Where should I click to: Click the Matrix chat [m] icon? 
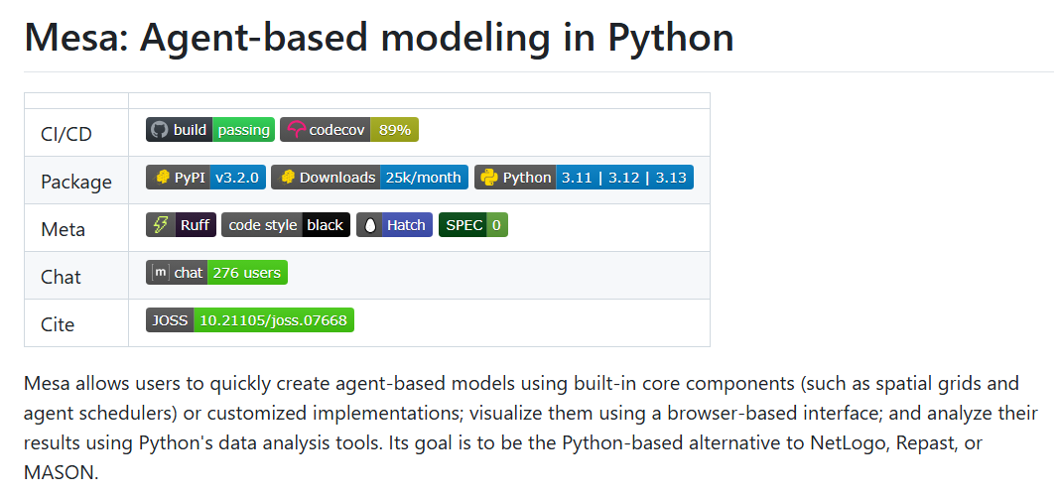tap(160, 273)
